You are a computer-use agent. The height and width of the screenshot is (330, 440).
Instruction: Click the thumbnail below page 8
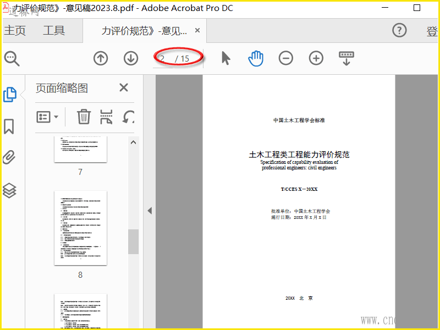pos(80,311)
